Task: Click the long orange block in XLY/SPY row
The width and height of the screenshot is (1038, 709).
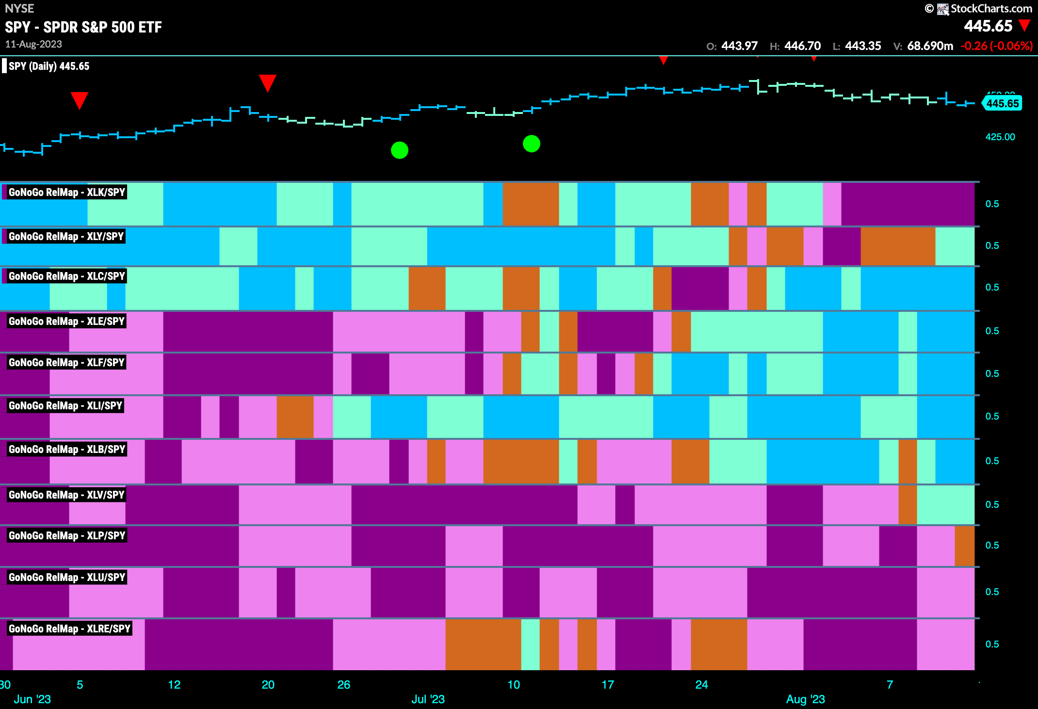Action: click(898, 246)
